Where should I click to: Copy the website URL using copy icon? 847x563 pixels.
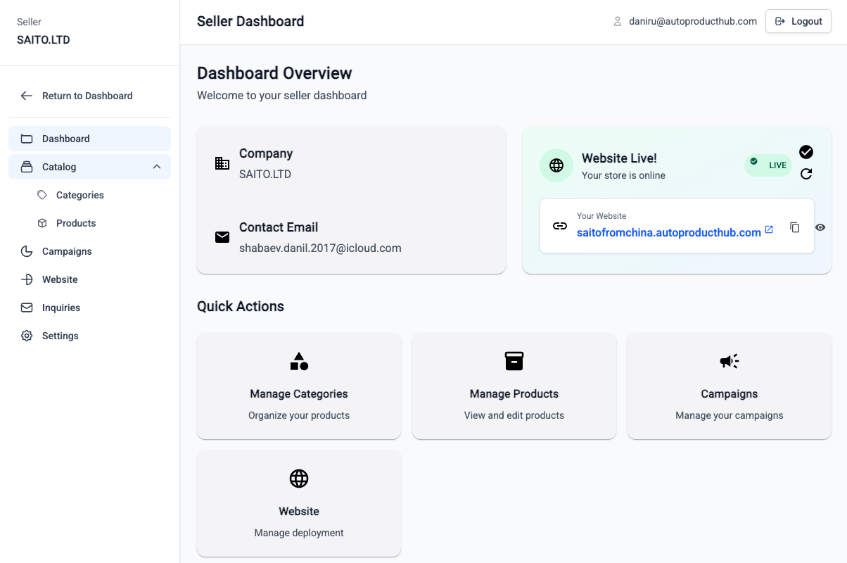tap(795, 227)
